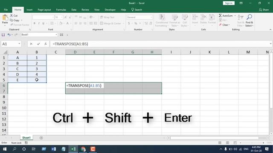273x153 pixels.
Task: Open AutoSum dropdown arrow
Action: [x=235, y=16]
